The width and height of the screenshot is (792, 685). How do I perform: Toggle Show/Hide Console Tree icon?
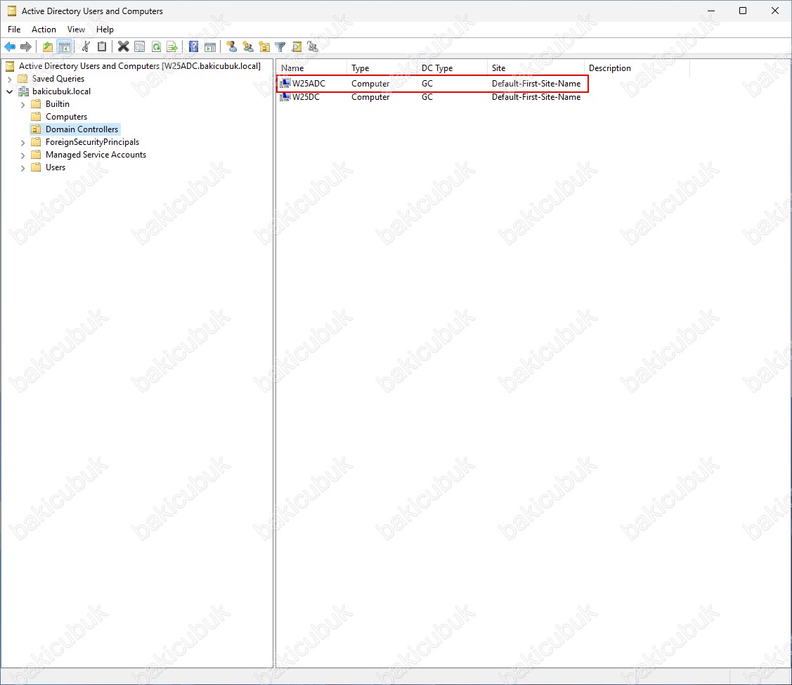tap(64, 47)
